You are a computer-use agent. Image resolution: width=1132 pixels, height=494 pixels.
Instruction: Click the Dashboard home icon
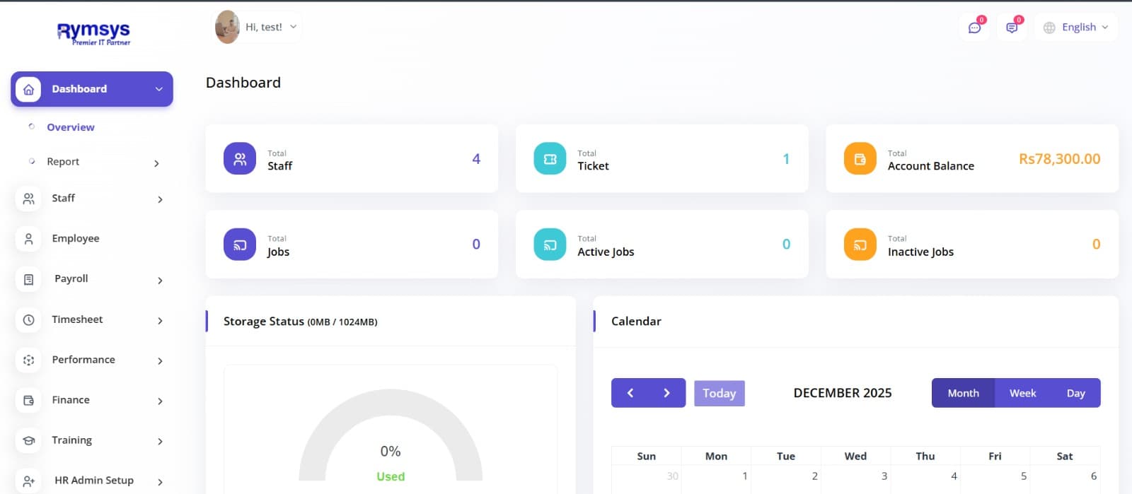click(28, 89)
